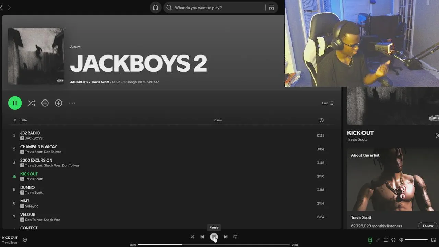Click the search magnifier icon

169,8
